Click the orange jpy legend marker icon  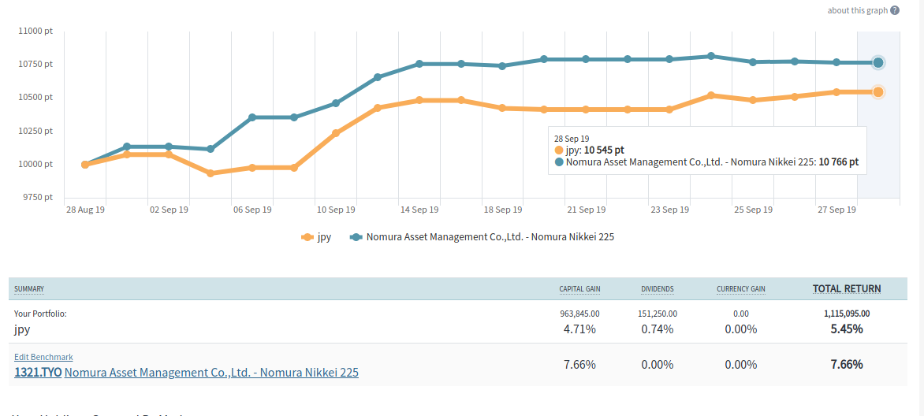(307, 236)
